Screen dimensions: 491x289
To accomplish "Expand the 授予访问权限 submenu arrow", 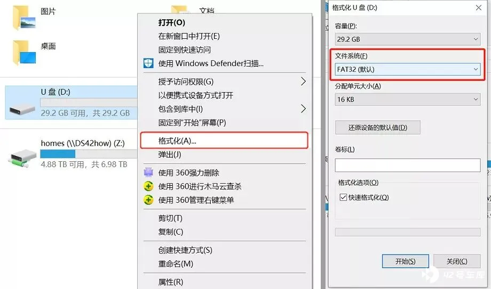I will point(303,81).
